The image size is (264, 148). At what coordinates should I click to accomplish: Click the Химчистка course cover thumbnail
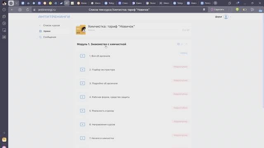coord(81,30)
